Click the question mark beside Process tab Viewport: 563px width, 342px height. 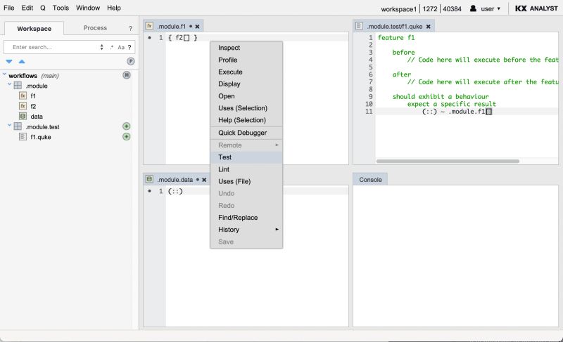pyautogui.click(x=130, y=28)
